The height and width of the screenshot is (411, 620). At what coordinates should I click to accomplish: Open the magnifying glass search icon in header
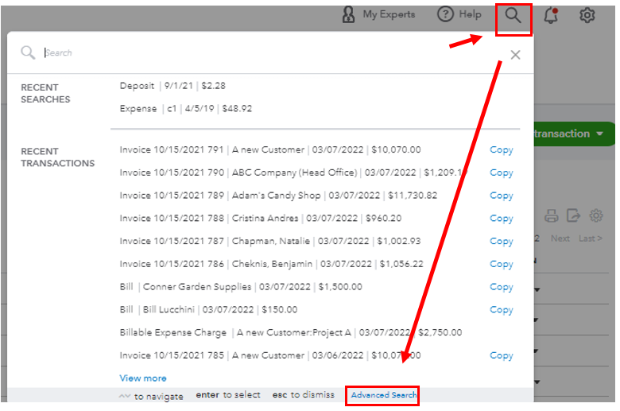point(513,16)
